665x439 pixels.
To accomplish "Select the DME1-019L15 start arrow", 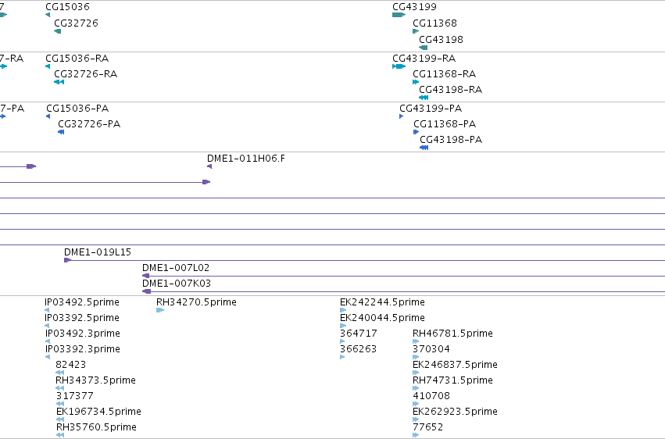I will (x=67, y=260).
